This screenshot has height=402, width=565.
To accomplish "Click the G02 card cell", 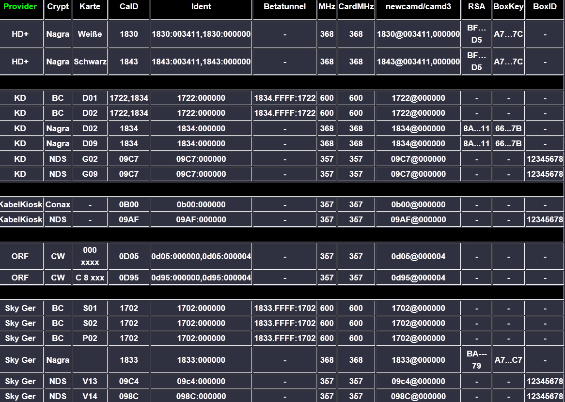I will [x=90, y=159].
